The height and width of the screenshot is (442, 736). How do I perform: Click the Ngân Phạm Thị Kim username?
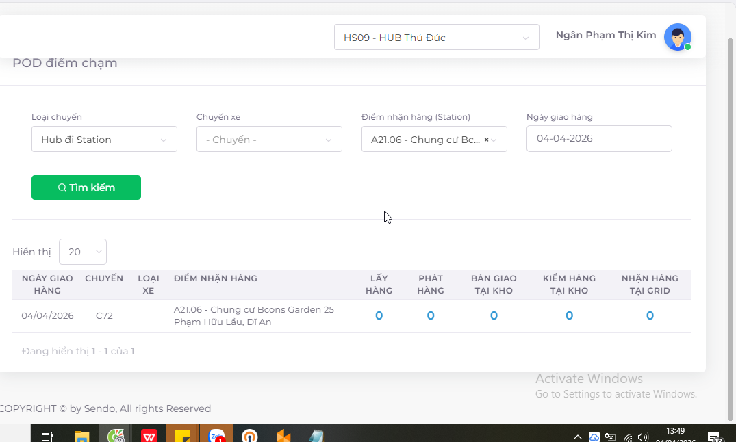pyautogui.click(x=605, y=35)
